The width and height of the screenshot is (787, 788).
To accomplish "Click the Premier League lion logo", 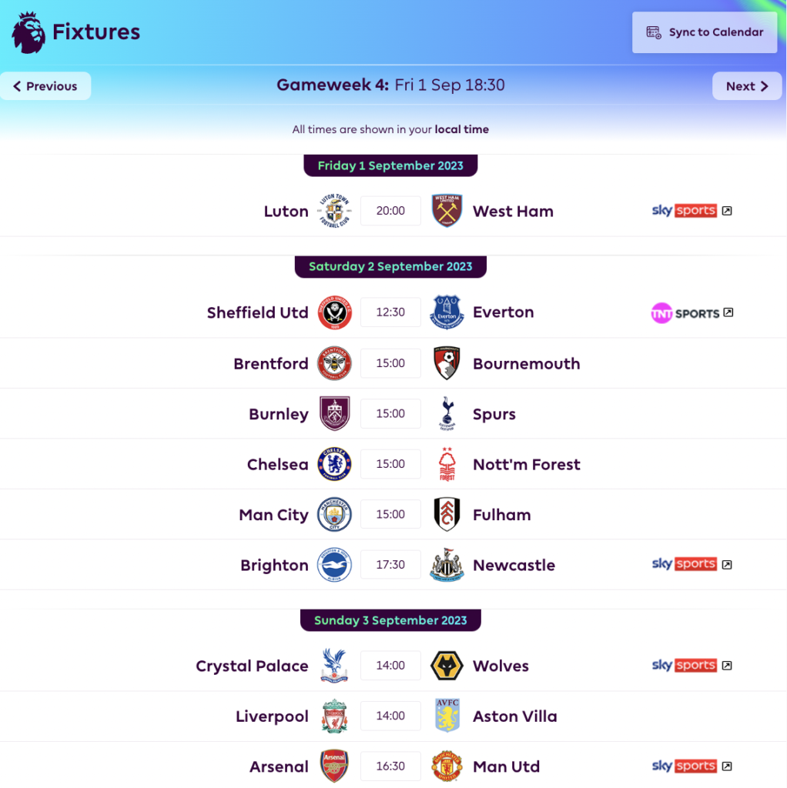I will tap(29, 32).
